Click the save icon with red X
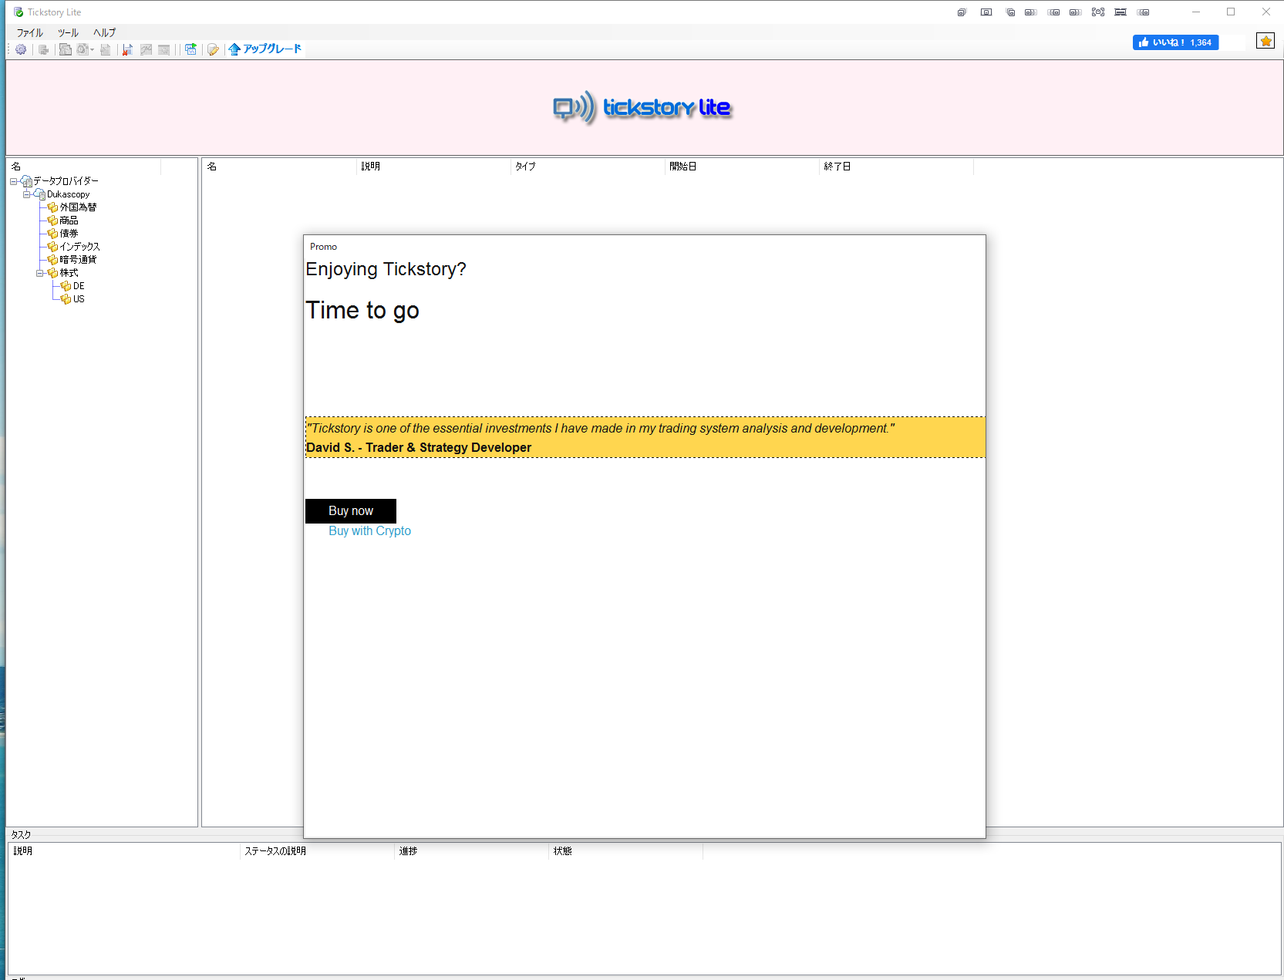 pyautogui.click(x=128, y=49)
